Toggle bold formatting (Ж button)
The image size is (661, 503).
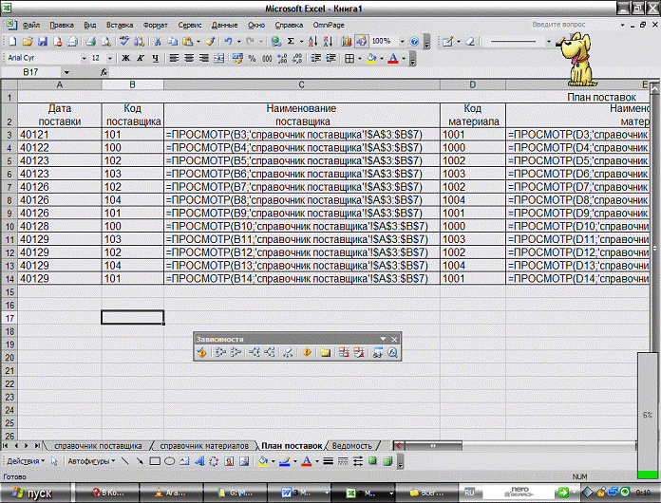124,59
